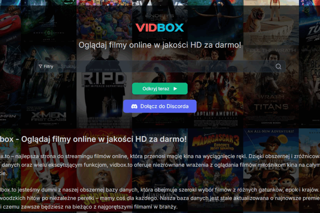
Task: Click the Dołącz do Discorda button
Action: click(160, 106)
